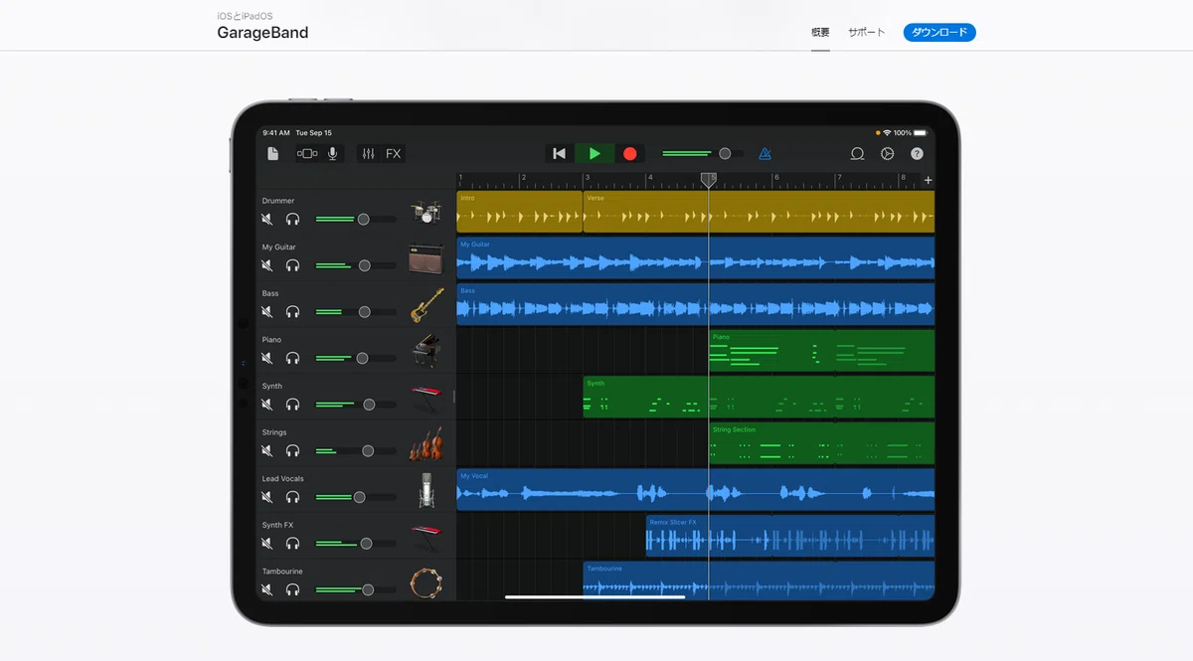Viewport: 1193px width, 661px height.
Task: Mute the Drummer track
Action: (x=267, y=219)
